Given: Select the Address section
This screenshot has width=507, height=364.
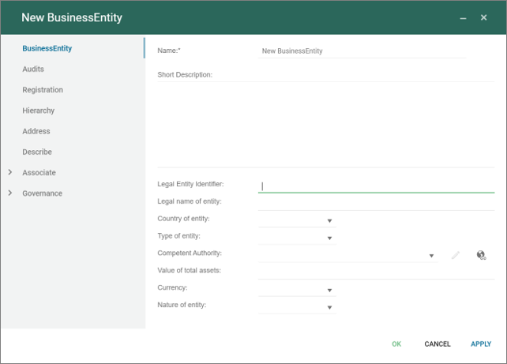Looking at the screenshot, I should 36,131.
